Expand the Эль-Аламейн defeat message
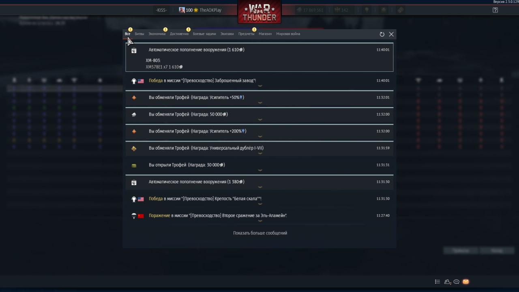 259,216
